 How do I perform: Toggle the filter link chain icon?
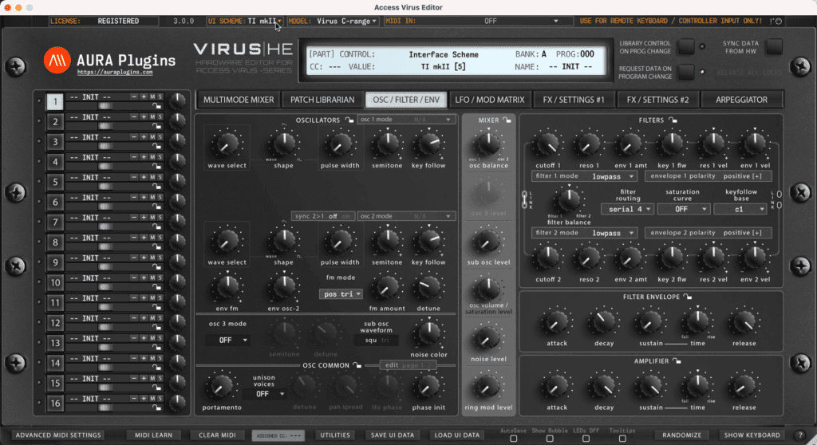524,200
